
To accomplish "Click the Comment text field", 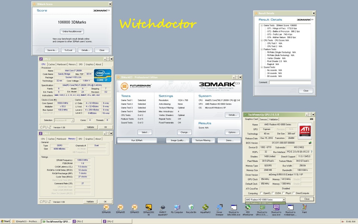I will point(290,83).
